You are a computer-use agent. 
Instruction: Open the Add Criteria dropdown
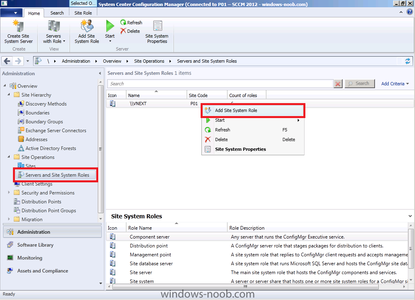[395, 84]
